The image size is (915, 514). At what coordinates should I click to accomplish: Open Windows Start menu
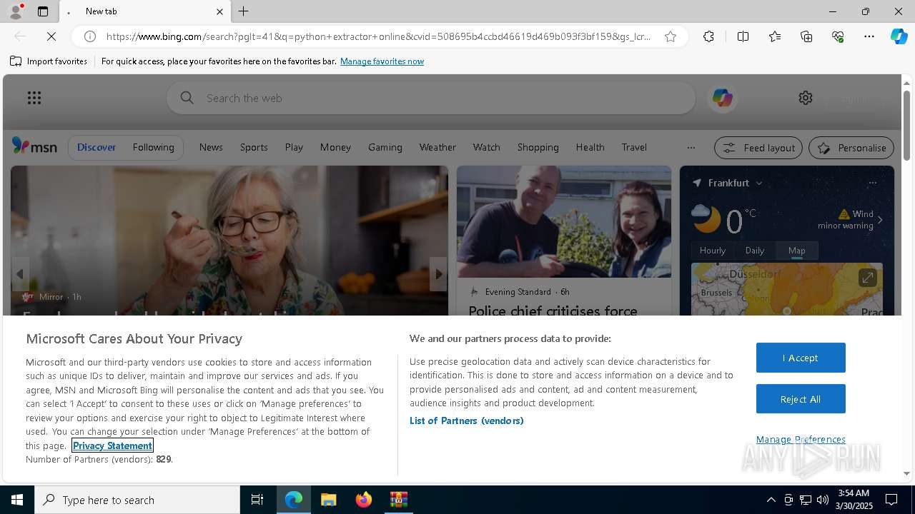(17, 500)
